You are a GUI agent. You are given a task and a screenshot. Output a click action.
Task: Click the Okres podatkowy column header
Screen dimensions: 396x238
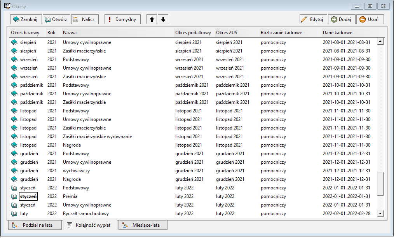pyautogui.click(x=193, y=33)
